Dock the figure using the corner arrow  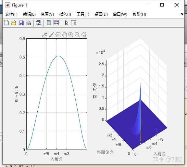click(181, 14)
